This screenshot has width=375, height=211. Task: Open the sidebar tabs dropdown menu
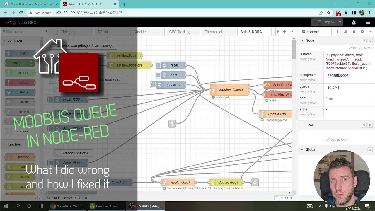370,32
